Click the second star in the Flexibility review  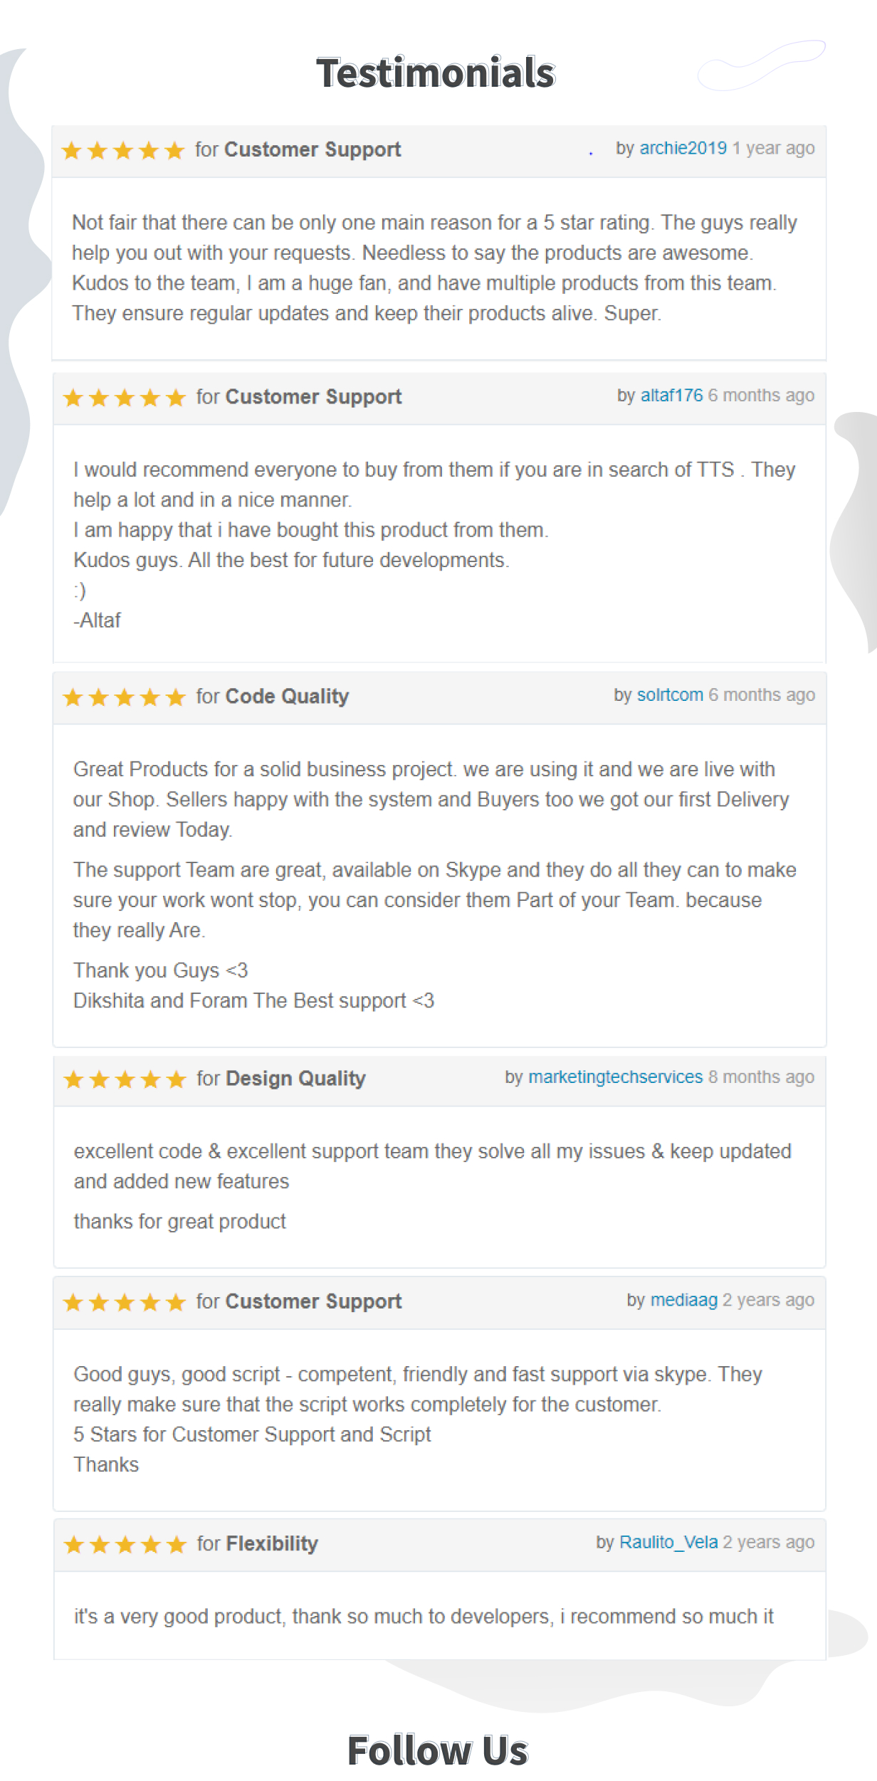click(100, 1545)
